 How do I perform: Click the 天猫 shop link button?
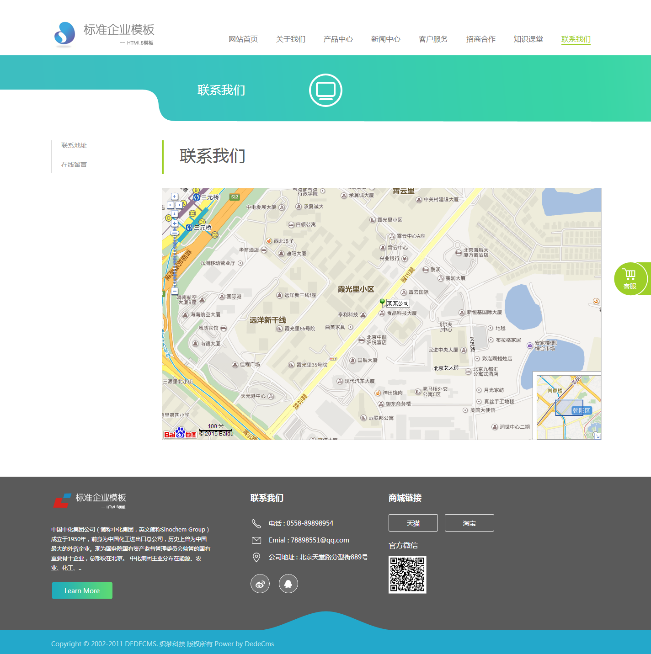tap(413, 523)
